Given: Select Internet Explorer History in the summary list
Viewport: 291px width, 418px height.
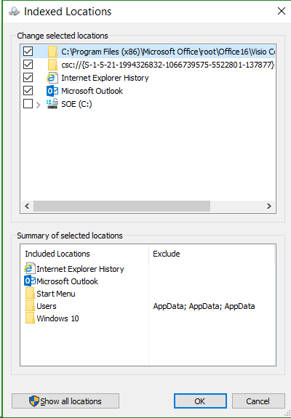Looking at the screenshot, I should pos(80,269).
